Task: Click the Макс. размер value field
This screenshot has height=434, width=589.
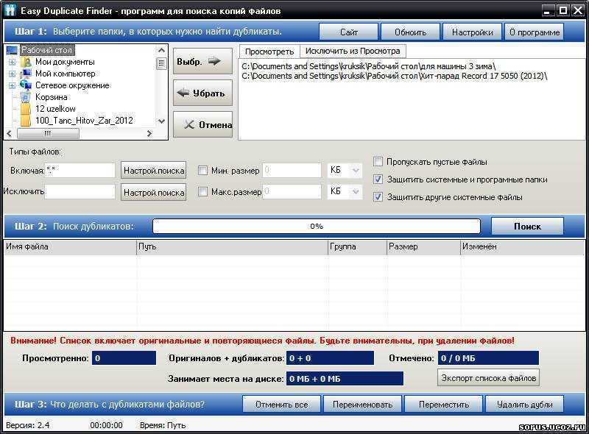Action: [292, 191]
